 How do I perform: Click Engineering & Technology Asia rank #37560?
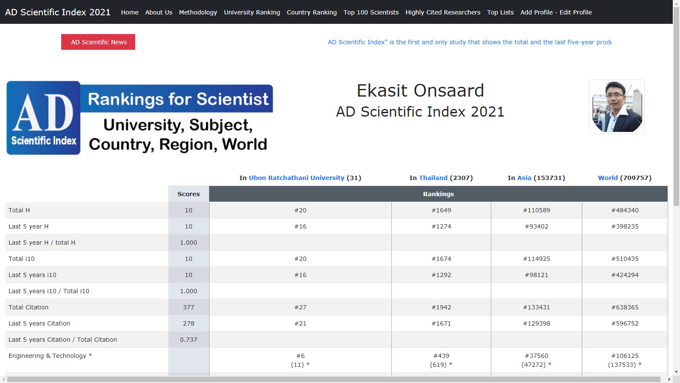[x=536, y=356]
